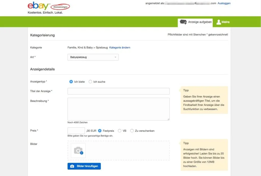Click into the Beschreibung text area

(118, 109)
